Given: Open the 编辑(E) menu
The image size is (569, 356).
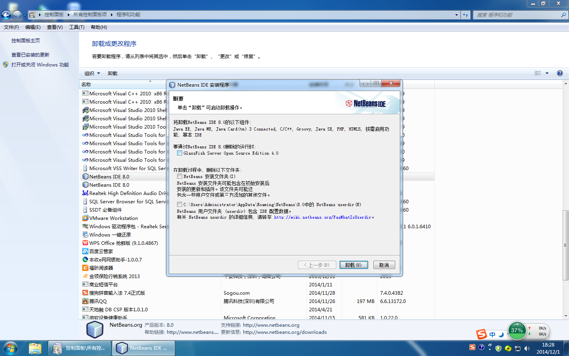Looking at the screenshot, I should click(33, 27).
